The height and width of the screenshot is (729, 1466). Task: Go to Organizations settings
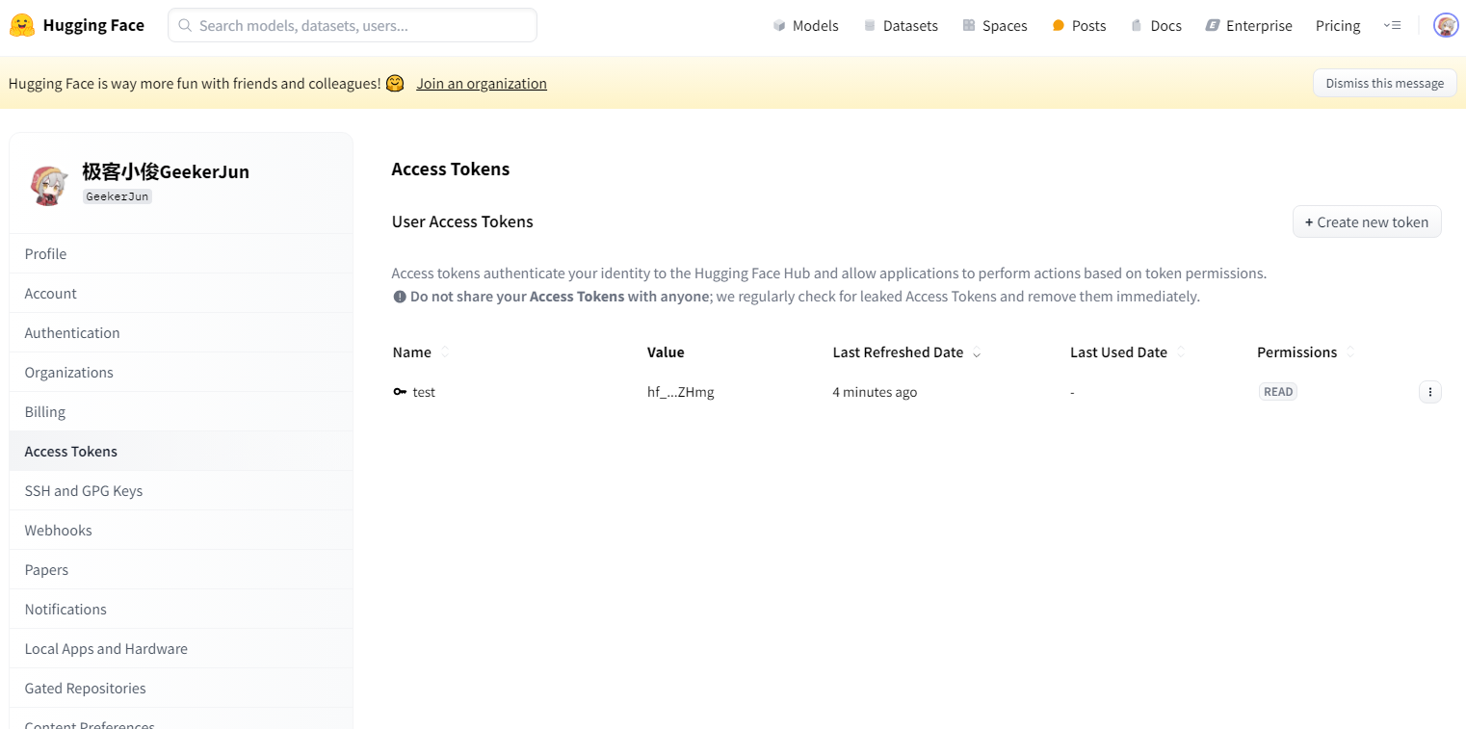tap(181, 373)
